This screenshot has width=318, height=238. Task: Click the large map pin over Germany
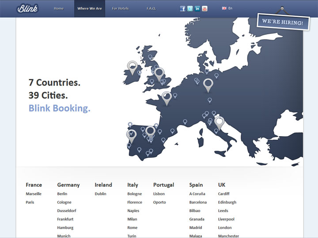[208, 83]
